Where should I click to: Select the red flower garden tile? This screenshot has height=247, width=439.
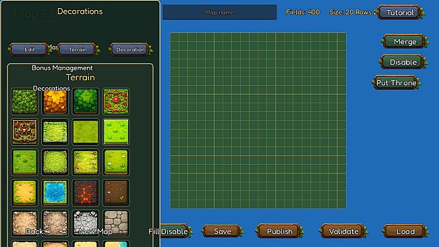point(116,101)
